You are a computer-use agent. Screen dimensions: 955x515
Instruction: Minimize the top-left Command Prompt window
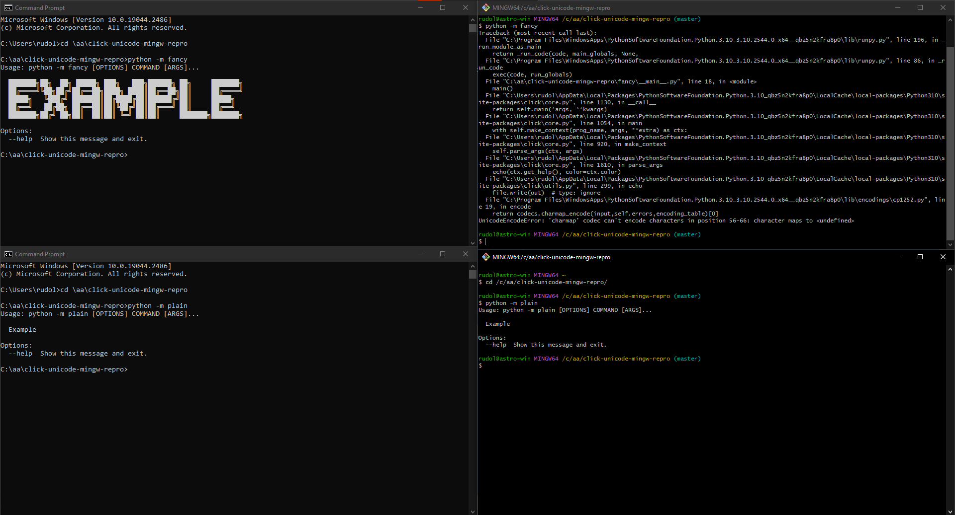tap(420, 8)
